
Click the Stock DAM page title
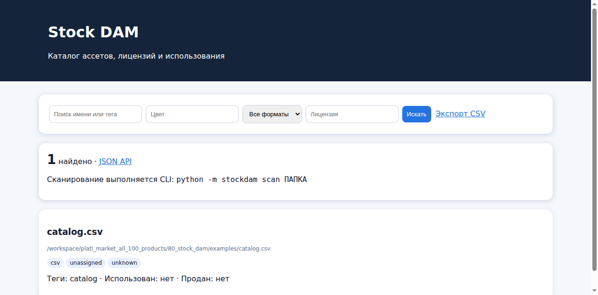pyautogui.click(x=94, y=32)
